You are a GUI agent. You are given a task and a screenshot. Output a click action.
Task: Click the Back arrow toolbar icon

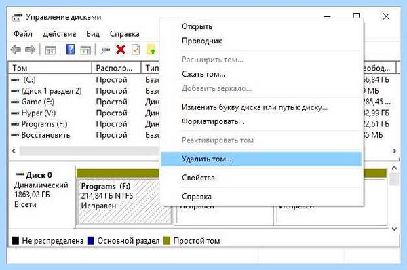(x=16, y=50)
